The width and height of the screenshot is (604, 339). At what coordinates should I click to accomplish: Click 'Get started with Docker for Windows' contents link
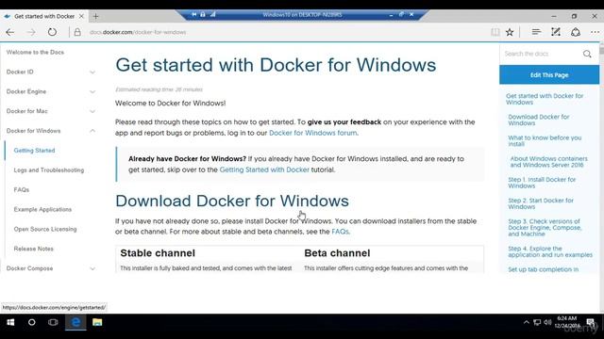(545, 99)
